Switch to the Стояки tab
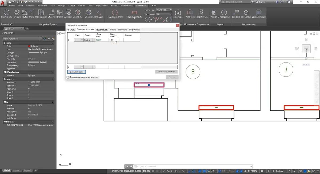Screen dimensions: 320x174 pos(113,30)
